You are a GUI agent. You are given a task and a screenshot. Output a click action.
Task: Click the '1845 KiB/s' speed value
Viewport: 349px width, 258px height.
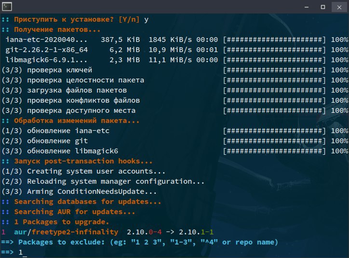coord(170,40)
